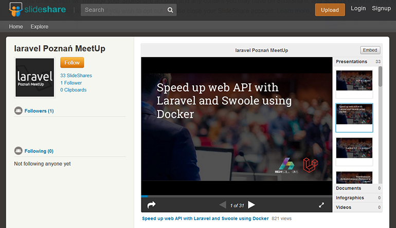The image size is (396, 228).
Task: Click the 'Not following anyone yet' text
Action: point(42,164)
